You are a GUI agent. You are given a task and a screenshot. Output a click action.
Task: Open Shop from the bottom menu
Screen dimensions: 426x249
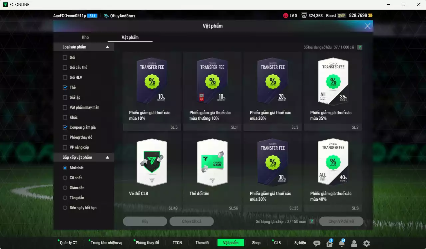pos(256,243)
